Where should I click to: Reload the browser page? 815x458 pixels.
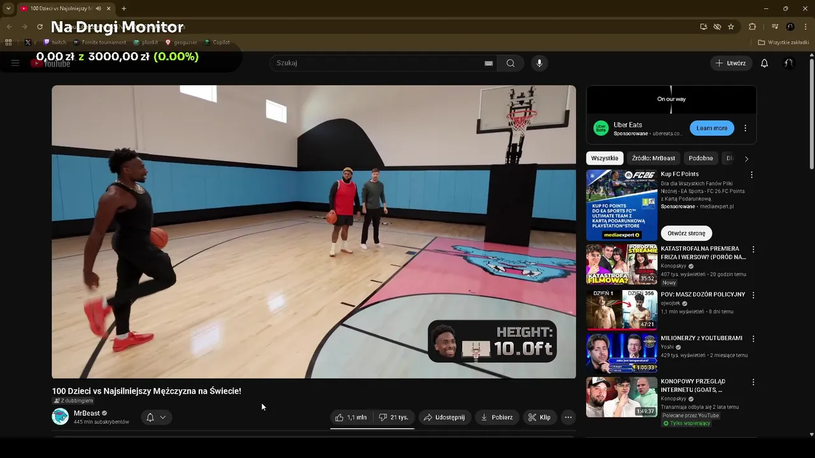pyautogui.click(x=39, y=27)
